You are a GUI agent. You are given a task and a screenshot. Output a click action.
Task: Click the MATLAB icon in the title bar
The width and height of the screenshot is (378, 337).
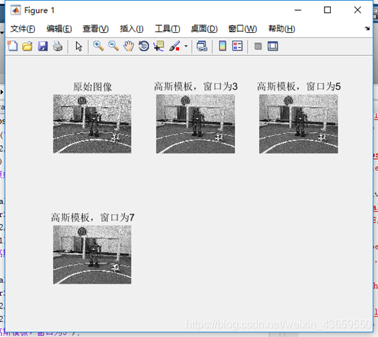click(16, 10)
